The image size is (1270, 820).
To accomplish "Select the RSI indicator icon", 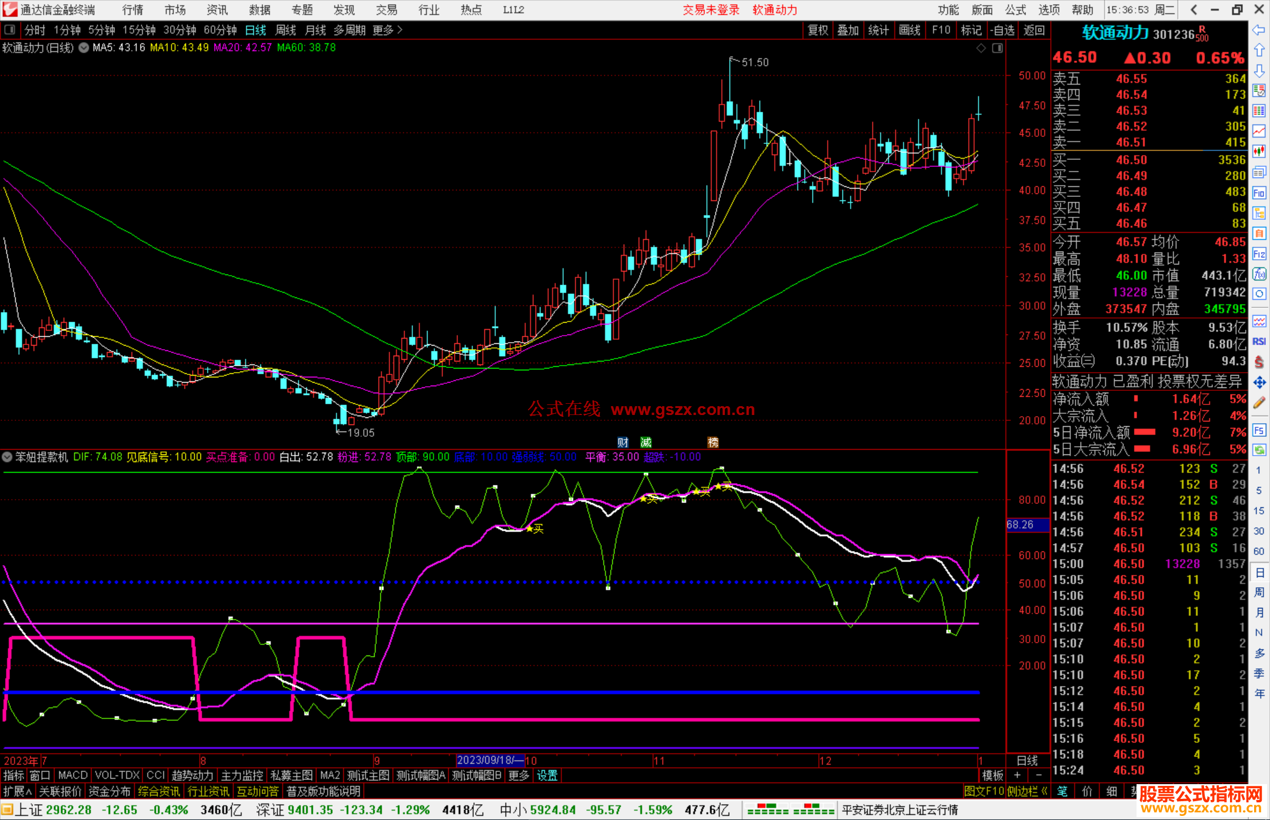I will [x=1259, y=342].
